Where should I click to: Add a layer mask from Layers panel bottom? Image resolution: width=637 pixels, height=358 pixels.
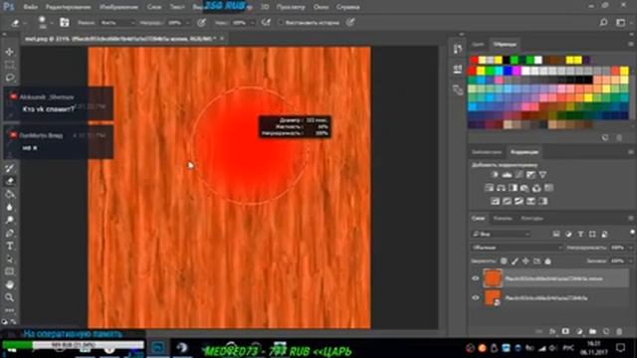click(x=565, y=331)
